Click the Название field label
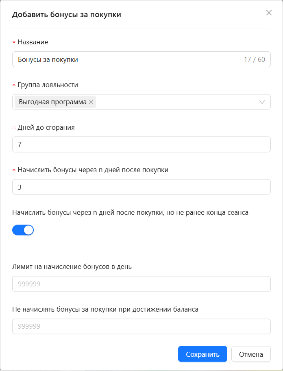The height and width of the screenshot is (371, 283). [33, 42]
